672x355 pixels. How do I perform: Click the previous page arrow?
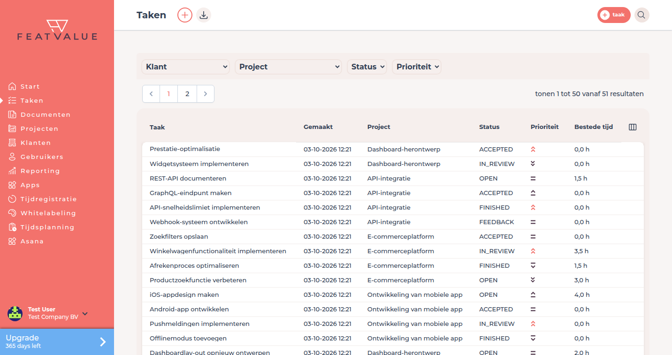[x=151, y=94]
